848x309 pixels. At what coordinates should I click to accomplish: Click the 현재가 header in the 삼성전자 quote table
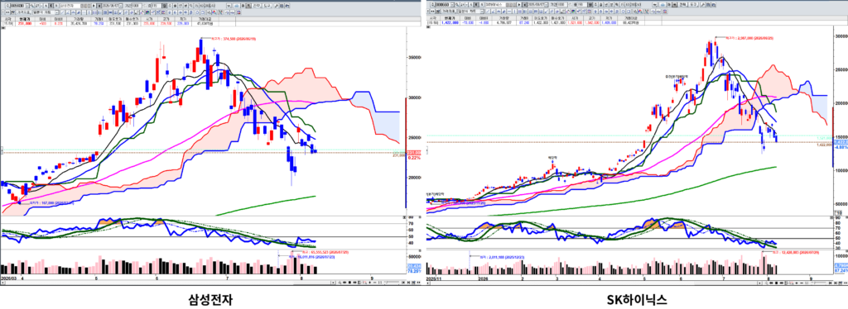25,19
